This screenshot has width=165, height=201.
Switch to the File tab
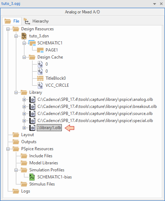[12, 21]
